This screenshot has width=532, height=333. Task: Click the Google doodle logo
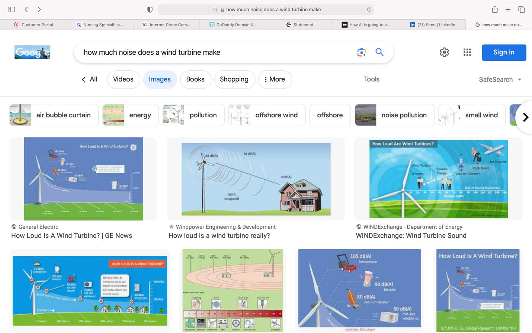tap(32, 52)
